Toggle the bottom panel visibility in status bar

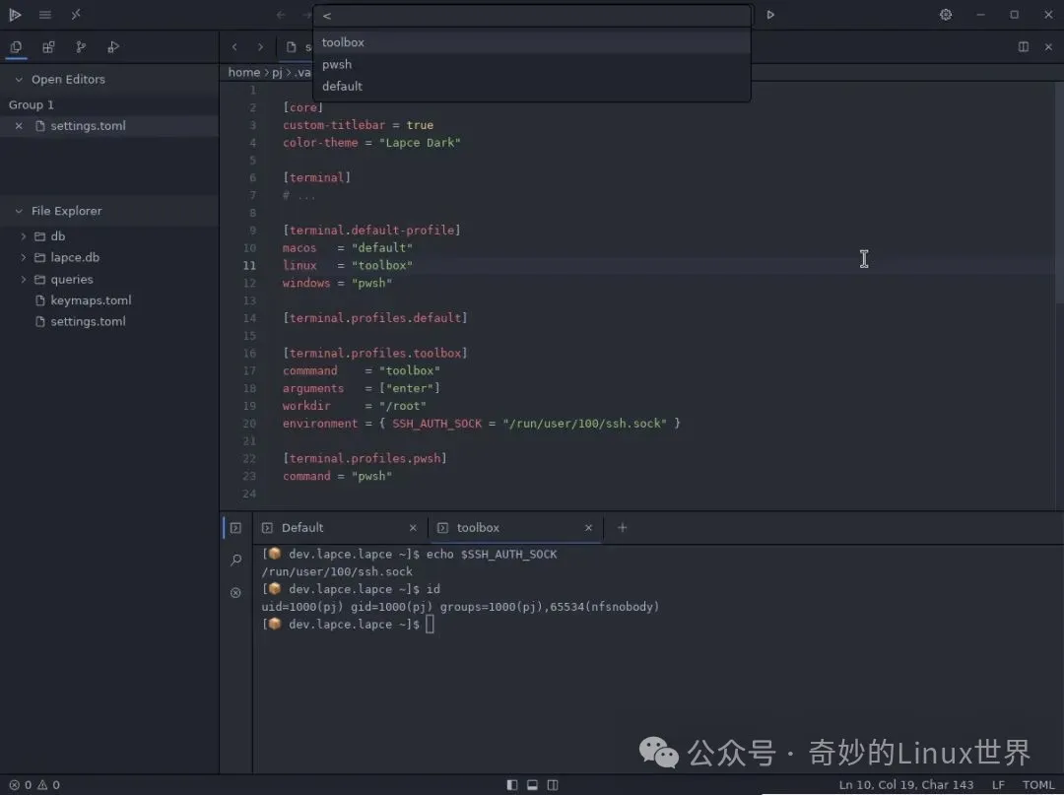click(533, 785)
